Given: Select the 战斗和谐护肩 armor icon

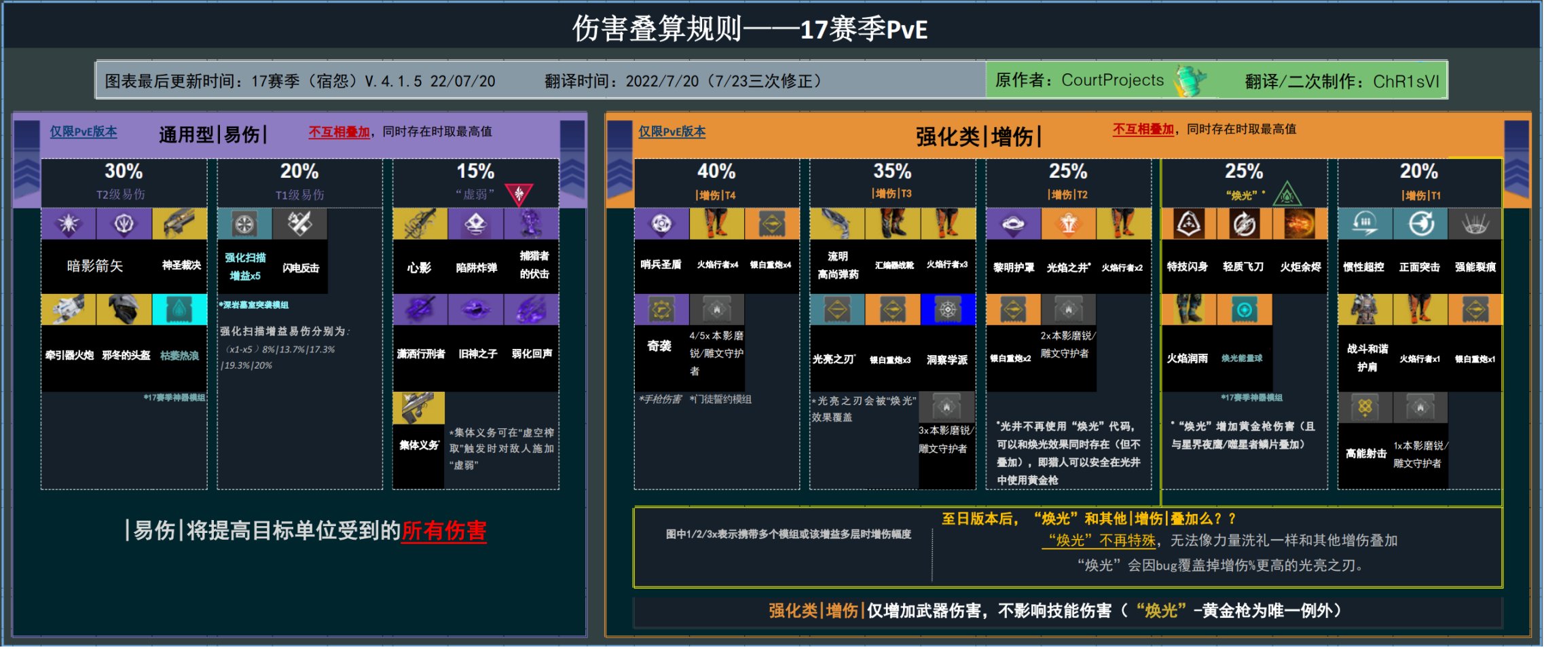Looking at the screenshot, I should point(1365,310).
